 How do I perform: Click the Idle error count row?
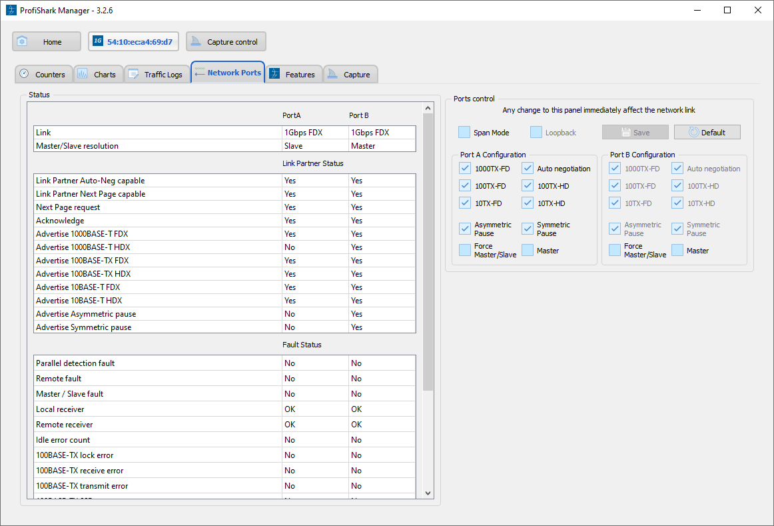(x=224, y=439)
